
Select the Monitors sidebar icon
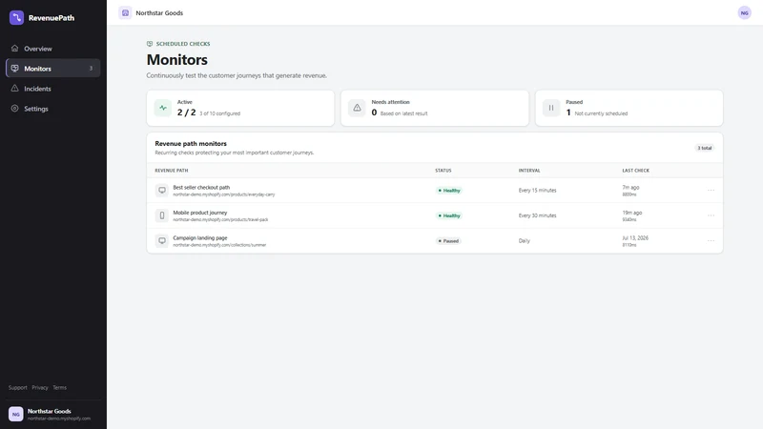14,69
